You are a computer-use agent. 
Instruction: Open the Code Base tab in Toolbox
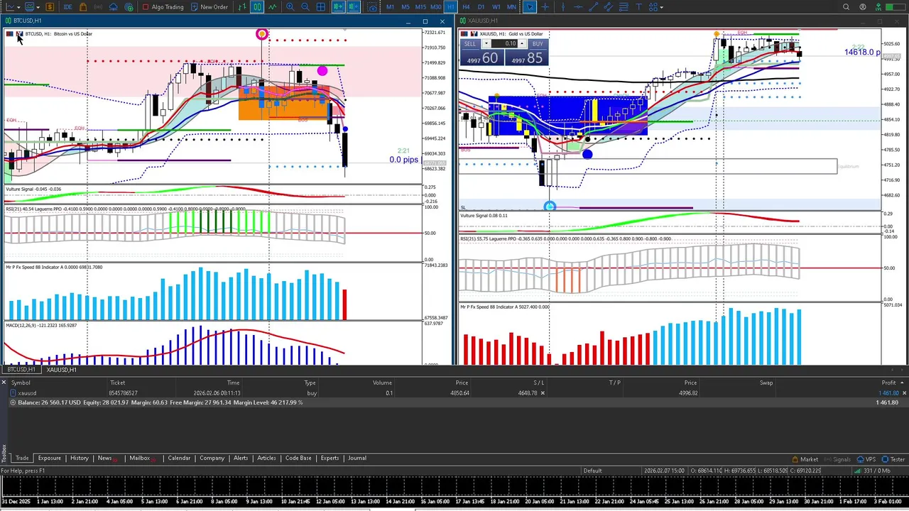pyautogui.click(x=298, y=458)
